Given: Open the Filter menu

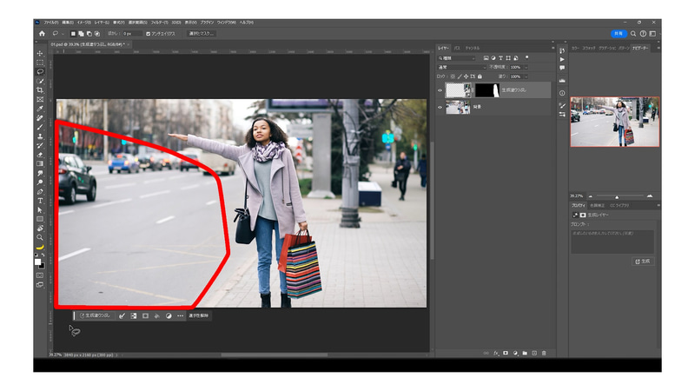Looking at the screenshot, I should [x=159, y=23].
